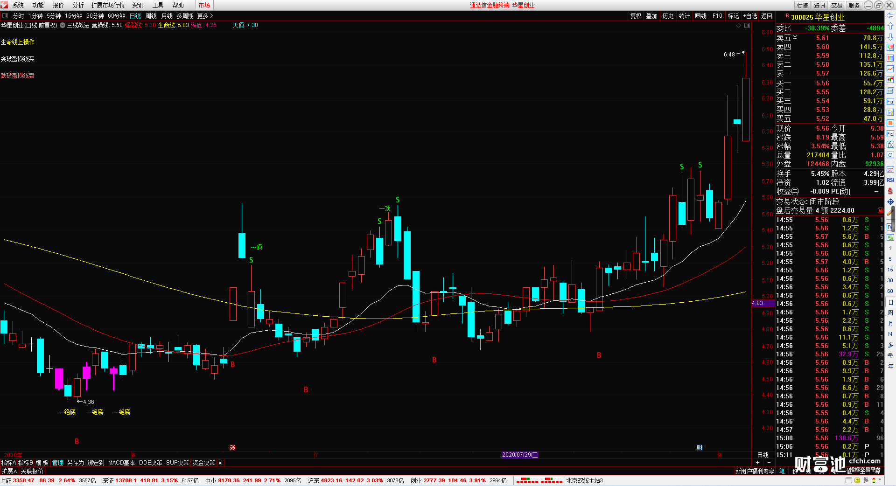This screenshot has width=896, height=486.
Task: Click the blue up arrow sidebar icon
Action: (890, 26)
